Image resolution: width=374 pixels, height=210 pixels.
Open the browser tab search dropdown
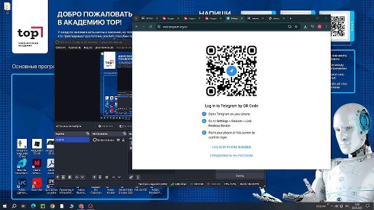(136, 18)
